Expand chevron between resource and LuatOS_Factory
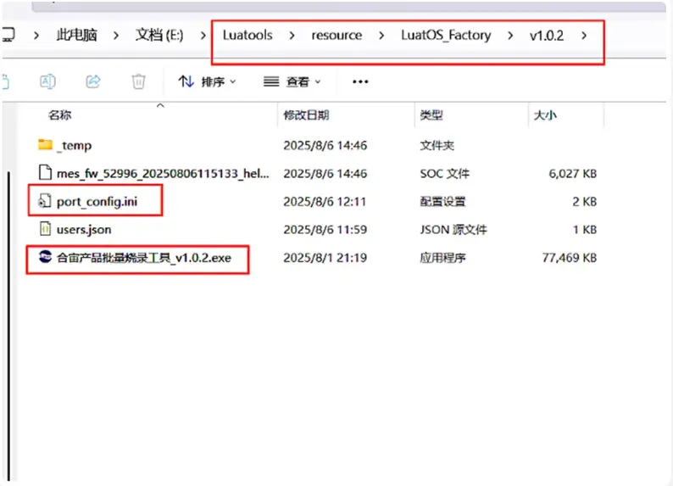 pyautogui.click(x=381, y=36)
